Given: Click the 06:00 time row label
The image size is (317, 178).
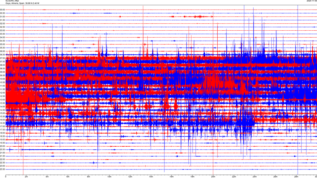Looking at the screenshot, I should pyautogui.click(x=2, y=51).
